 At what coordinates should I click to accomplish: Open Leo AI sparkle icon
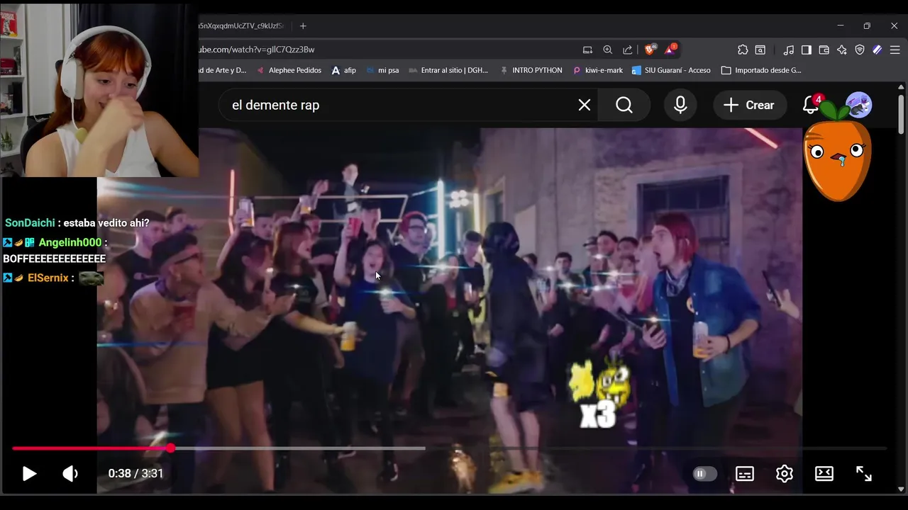(x=842, y=50)
